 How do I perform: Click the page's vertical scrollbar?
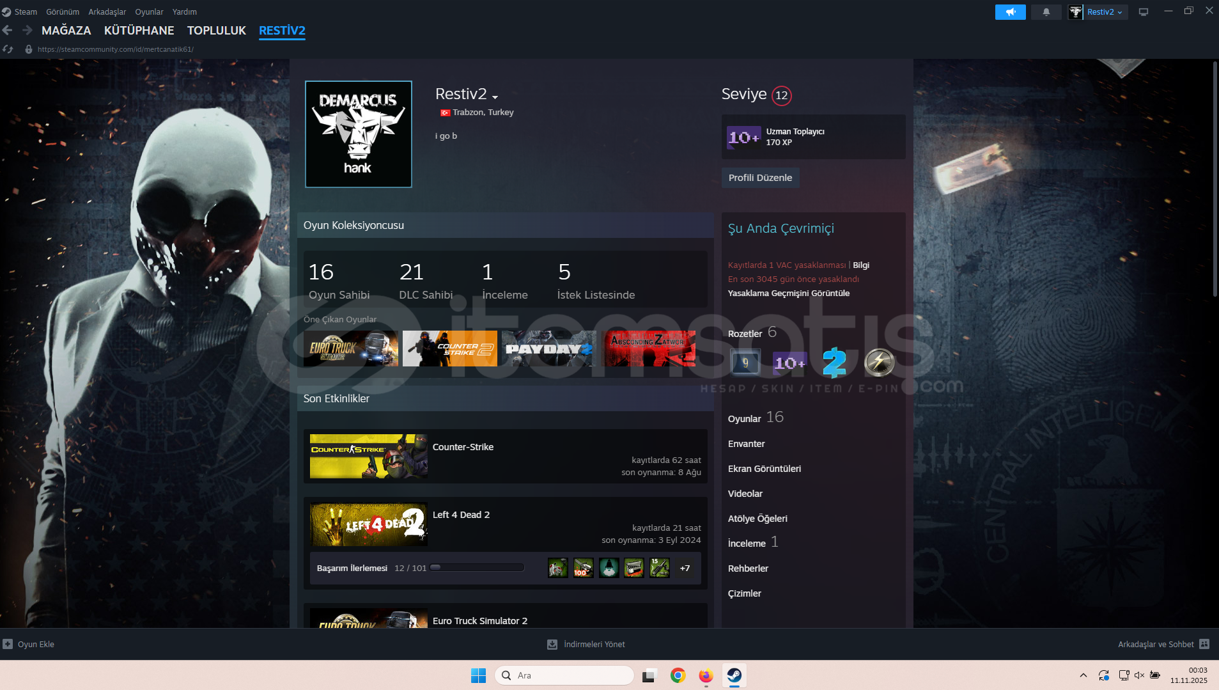[1215, 179]
